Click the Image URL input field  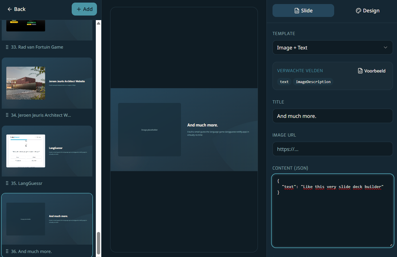pyautogui.click(x=332, y=149)
